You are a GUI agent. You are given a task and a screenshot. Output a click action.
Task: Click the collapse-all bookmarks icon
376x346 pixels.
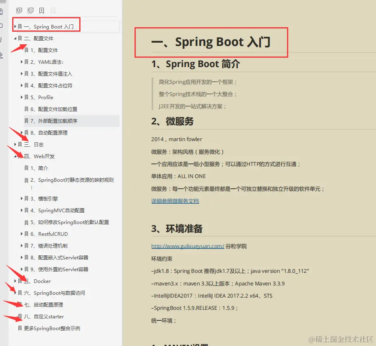click(x=30, y=11)
